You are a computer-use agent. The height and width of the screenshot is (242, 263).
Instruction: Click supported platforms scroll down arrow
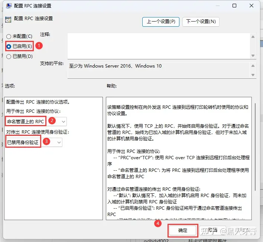point(253,75)
